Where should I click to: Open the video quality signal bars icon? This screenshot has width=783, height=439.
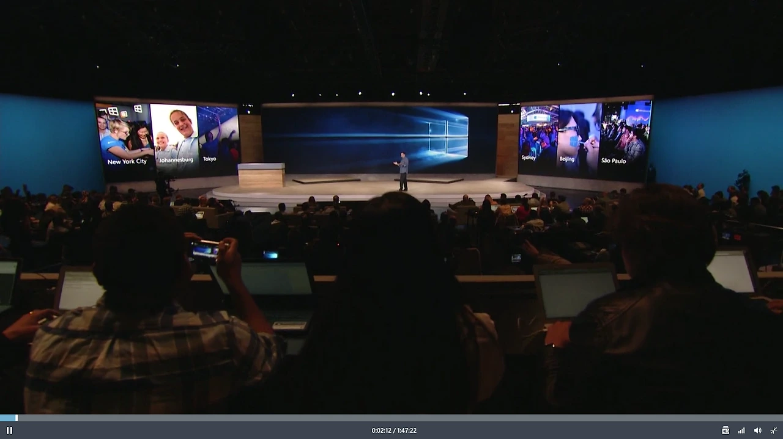pos(741,430)
